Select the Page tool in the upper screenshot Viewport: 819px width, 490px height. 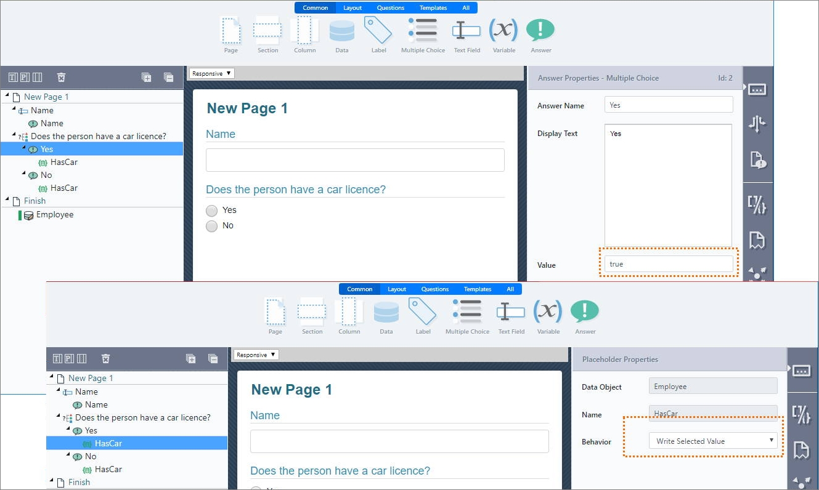coord(231,34)
